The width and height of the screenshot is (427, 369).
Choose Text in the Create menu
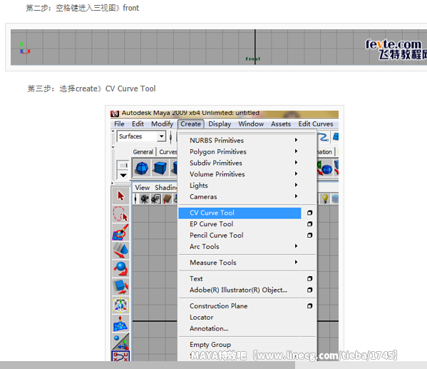coord(196,279)
